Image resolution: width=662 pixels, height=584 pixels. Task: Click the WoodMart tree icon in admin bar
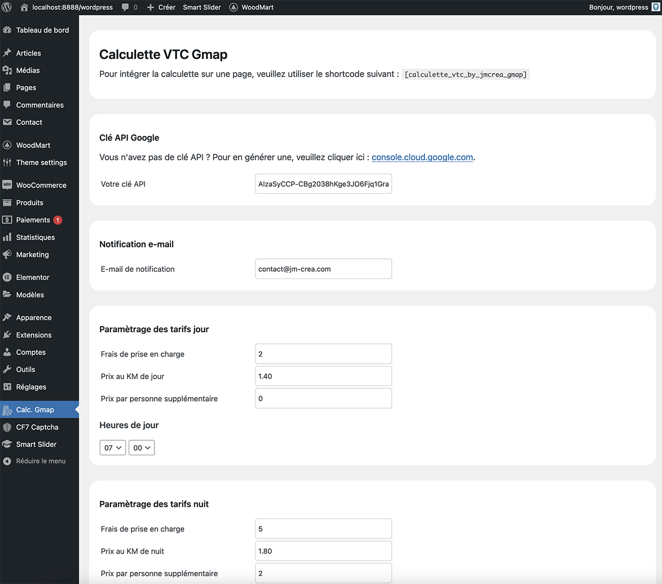coord(233,8)
